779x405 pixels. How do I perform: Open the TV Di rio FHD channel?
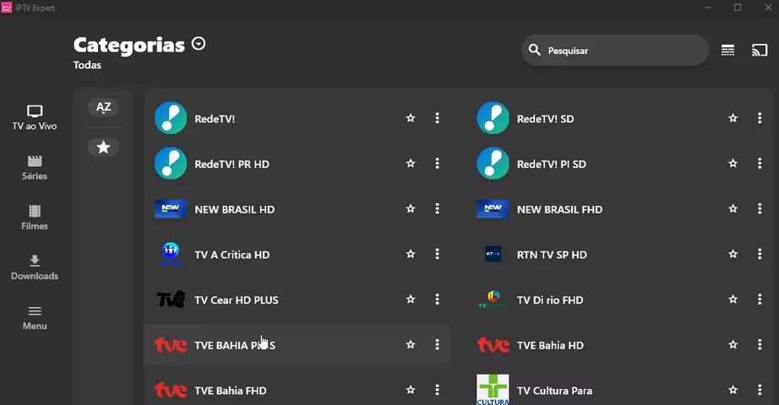pyautogui.click(x=550, y=300)
